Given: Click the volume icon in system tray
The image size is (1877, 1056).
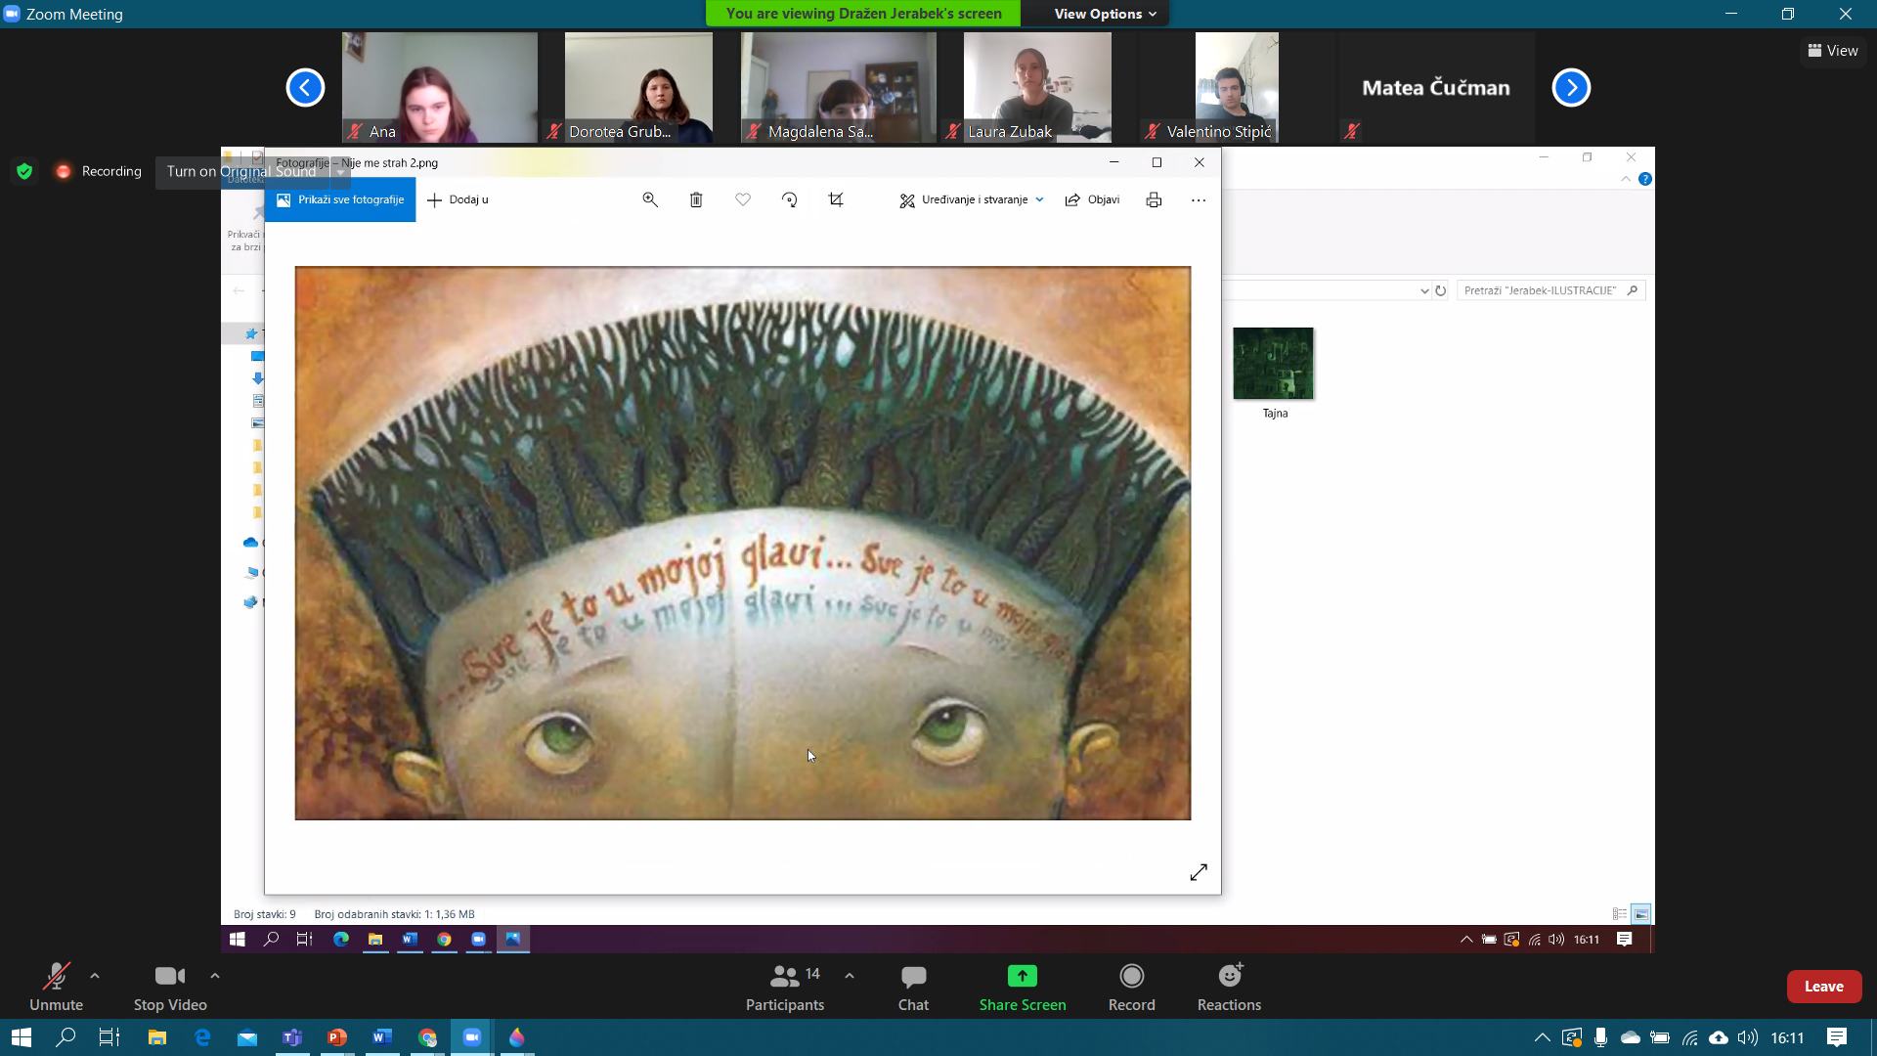Looking at the screenshot, I should coord(1748,1037).
